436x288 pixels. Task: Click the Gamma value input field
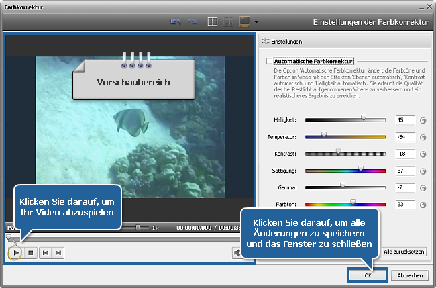404,187
